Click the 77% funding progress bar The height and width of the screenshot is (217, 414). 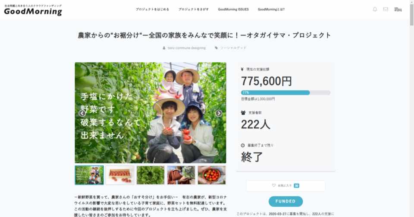(x=285, y=93)
